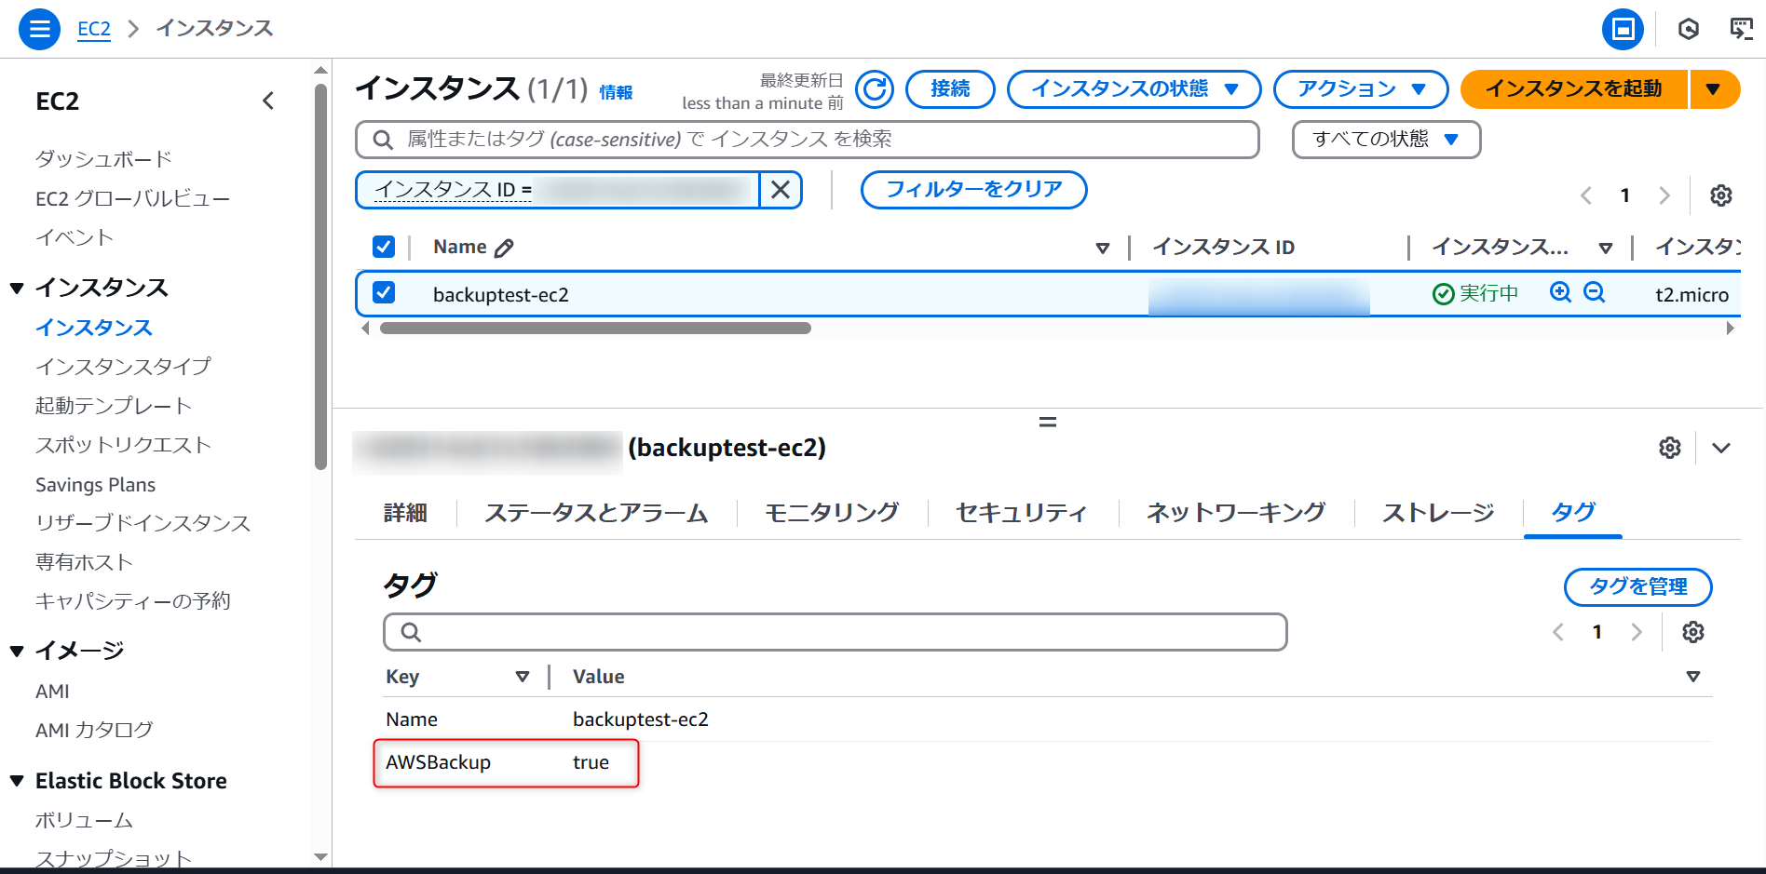The image size is (1766, 874).
Task: Switch to モニタリング tab
Action: 832,513
